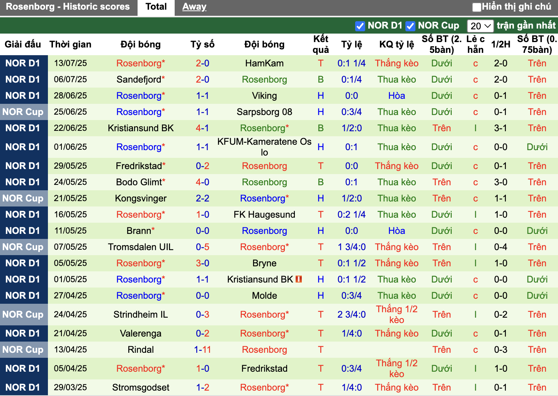This screenshot has height=396, width=558.
Task: Open Rosenborg link in 13/07/25 row
Action: (x=141, y=63)
